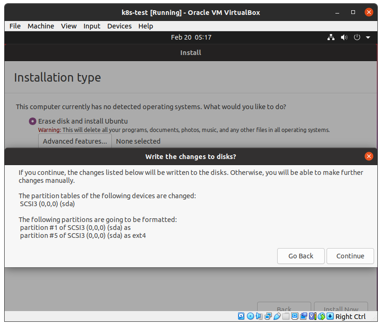Click the Right Ctrl host key label
Viewport: 382px width, 326px height.
(351, 317)
